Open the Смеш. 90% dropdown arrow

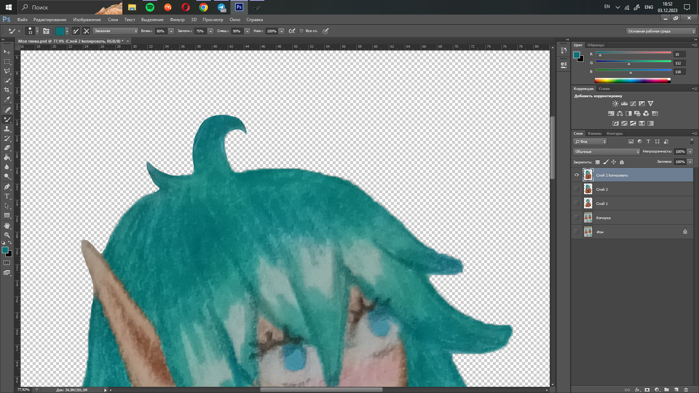coord(247,31)
